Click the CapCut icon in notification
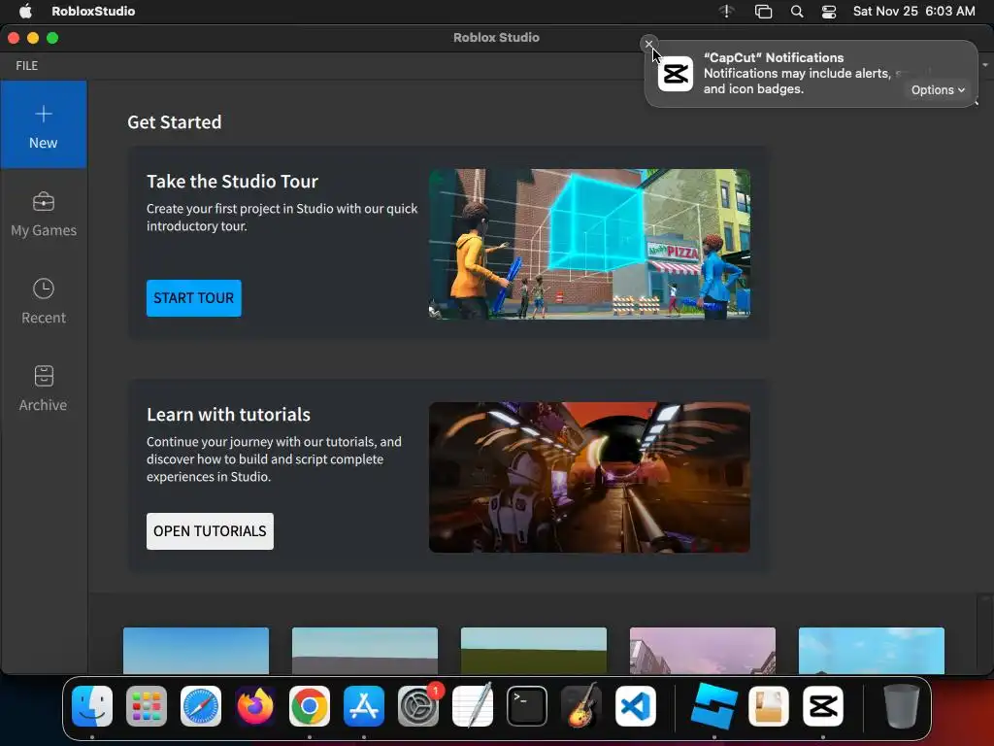The height and width of the screenshot is (746, 994). [676, 74]
